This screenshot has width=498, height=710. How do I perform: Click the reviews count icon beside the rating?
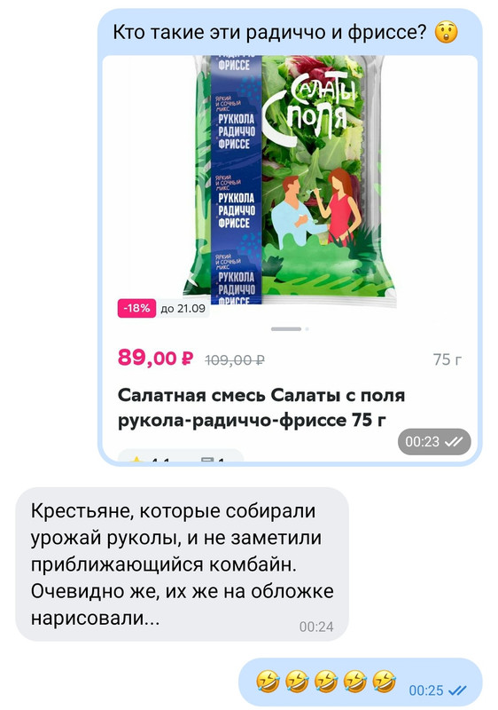pos(207,461)
